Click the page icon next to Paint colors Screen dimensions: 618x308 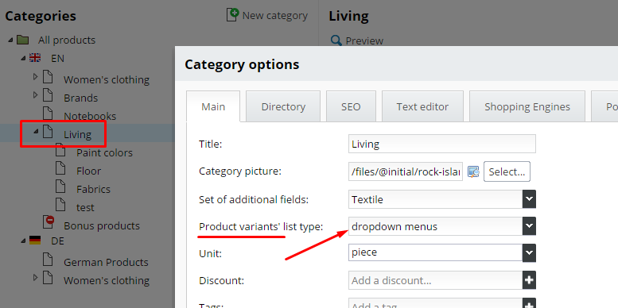tap(60, 150)
